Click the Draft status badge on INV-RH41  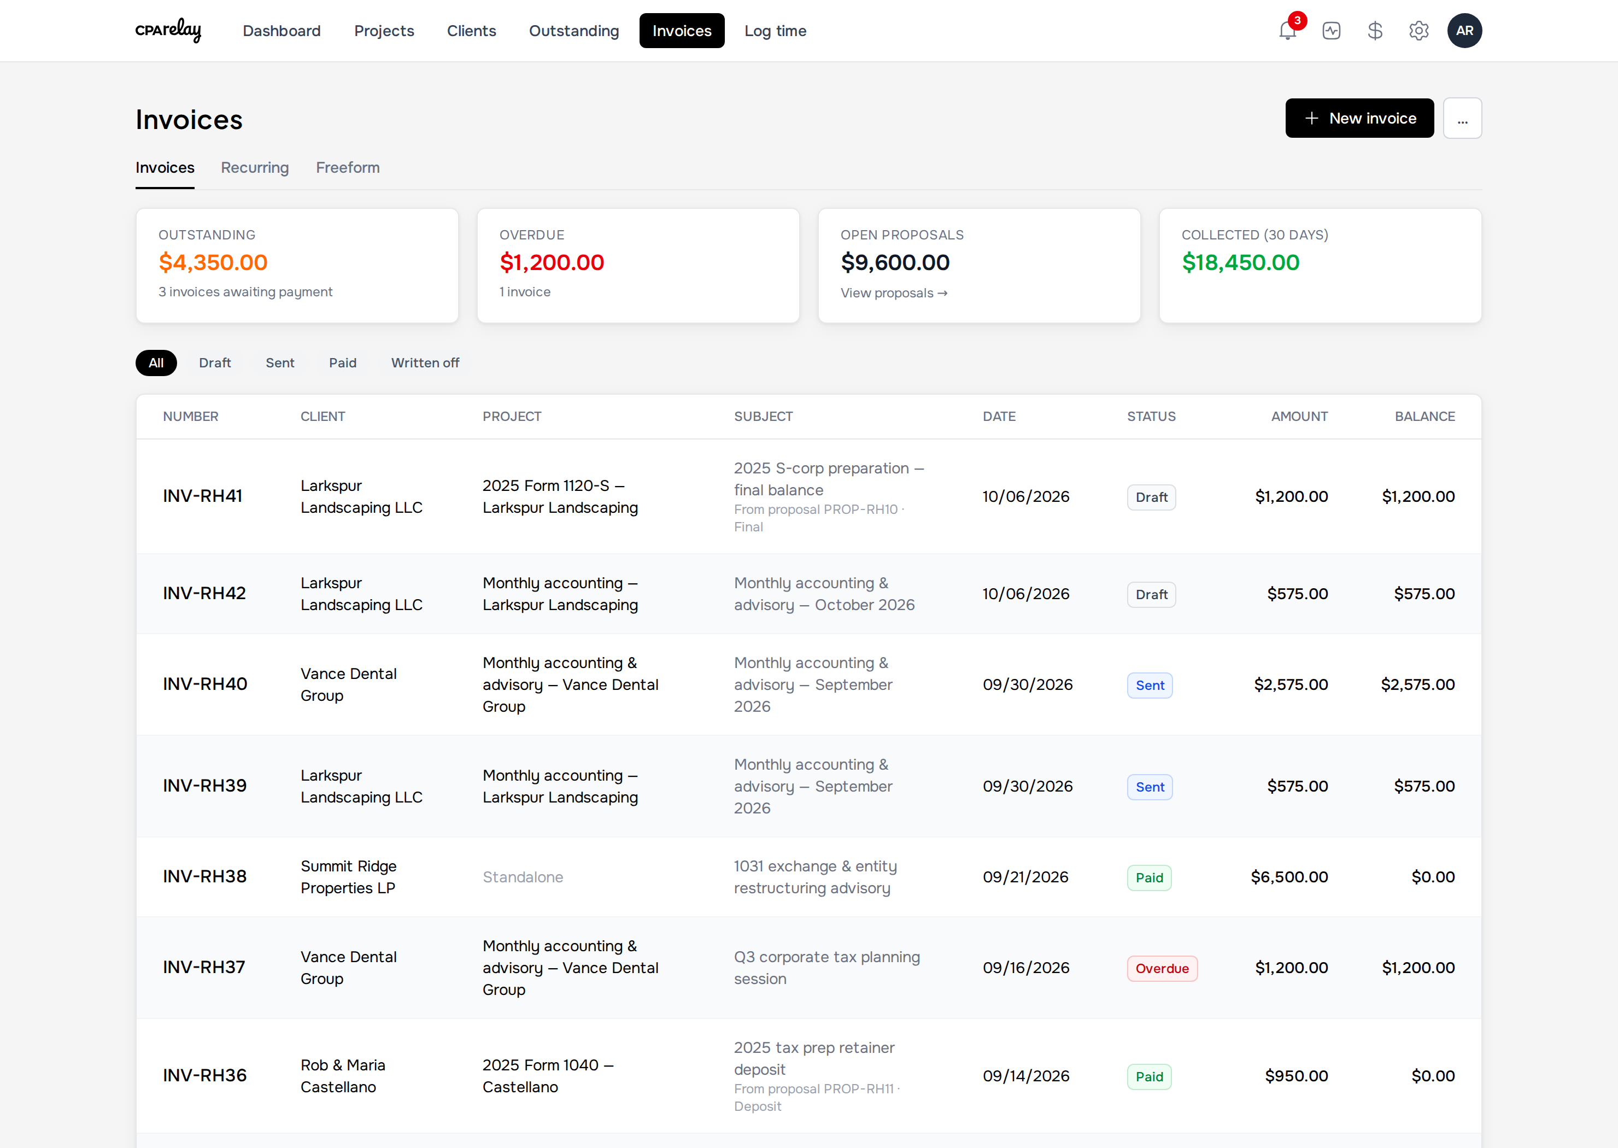tap(1151, 497)
